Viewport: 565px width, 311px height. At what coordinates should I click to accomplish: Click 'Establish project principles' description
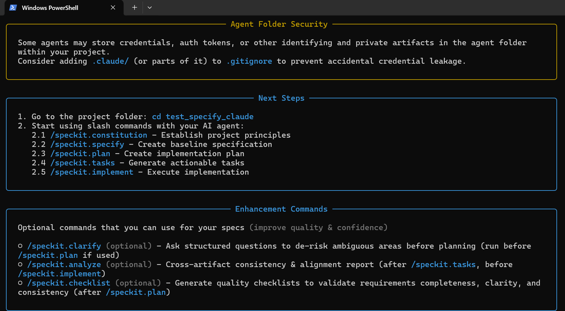226,135
